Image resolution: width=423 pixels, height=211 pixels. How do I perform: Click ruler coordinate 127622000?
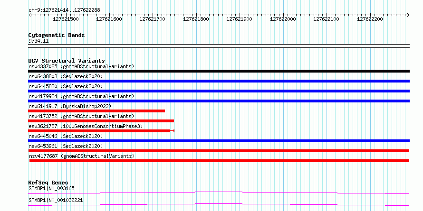coord(283,19)
